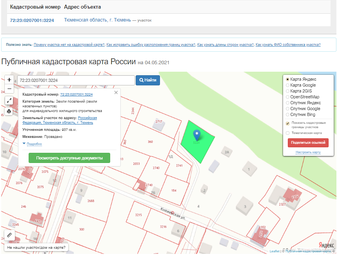The height and width of the screenshot is (257, 338).
Task: Click the Поделиться ссылкой button
Action: click(308, 143)
